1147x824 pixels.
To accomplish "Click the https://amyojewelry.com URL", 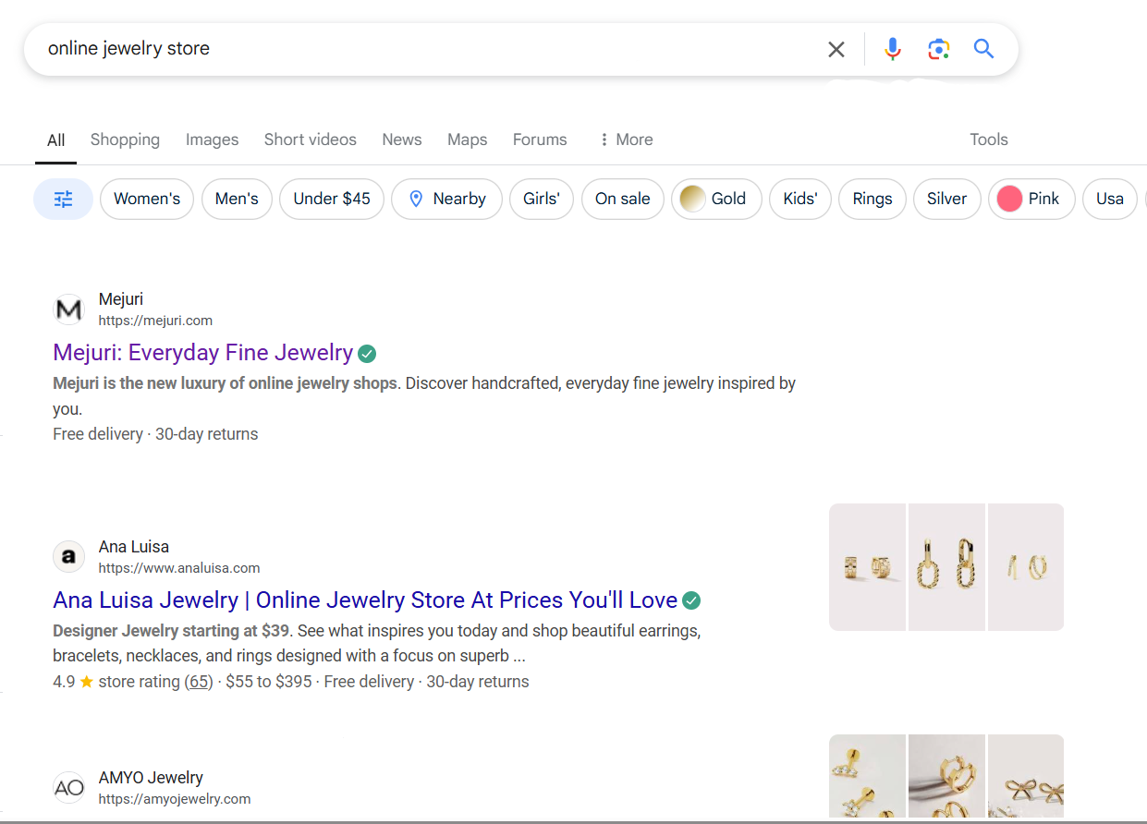I will (x=175, y=799).
